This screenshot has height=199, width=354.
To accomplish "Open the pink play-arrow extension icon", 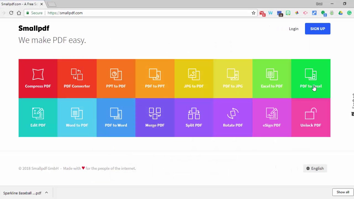I will [306, 13].
